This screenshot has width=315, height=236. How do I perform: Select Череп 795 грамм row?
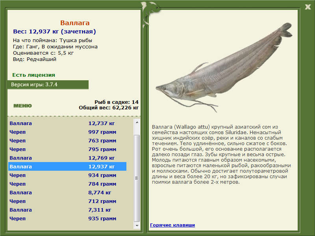tap(67, 149)
